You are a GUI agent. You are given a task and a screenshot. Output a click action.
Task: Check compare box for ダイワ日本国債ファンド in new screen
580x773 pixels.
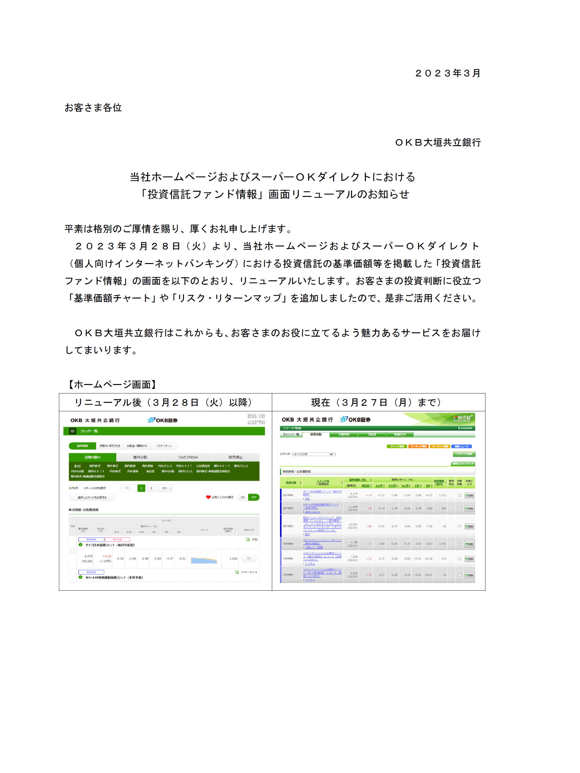pyautogui.click(x=72, y=551)
